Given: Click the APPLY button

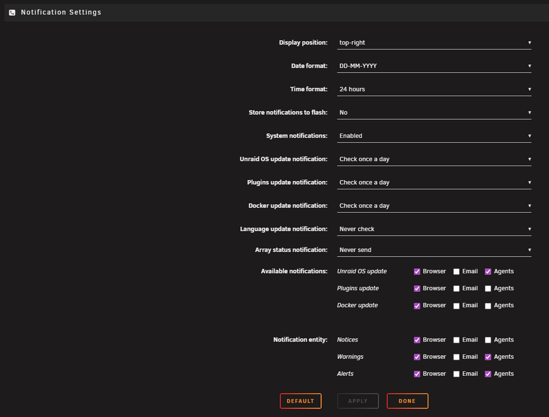Looking at the screenshot, I should [358, 401].
